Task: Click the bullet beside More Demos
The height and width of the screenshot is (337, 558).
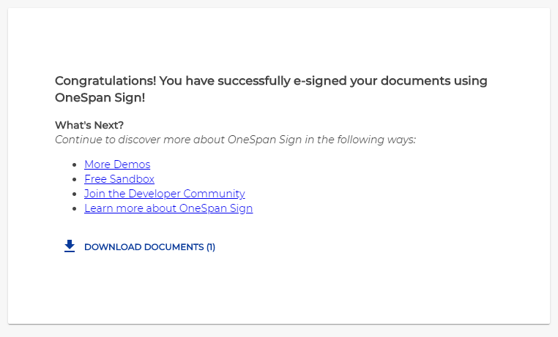Action: coord(75,164)
